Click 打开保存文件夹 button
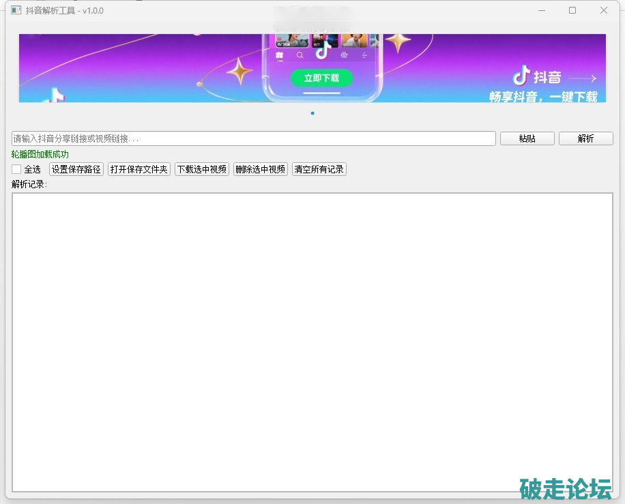The width and height of the screenshot is (625, 504). pos(139,169)
